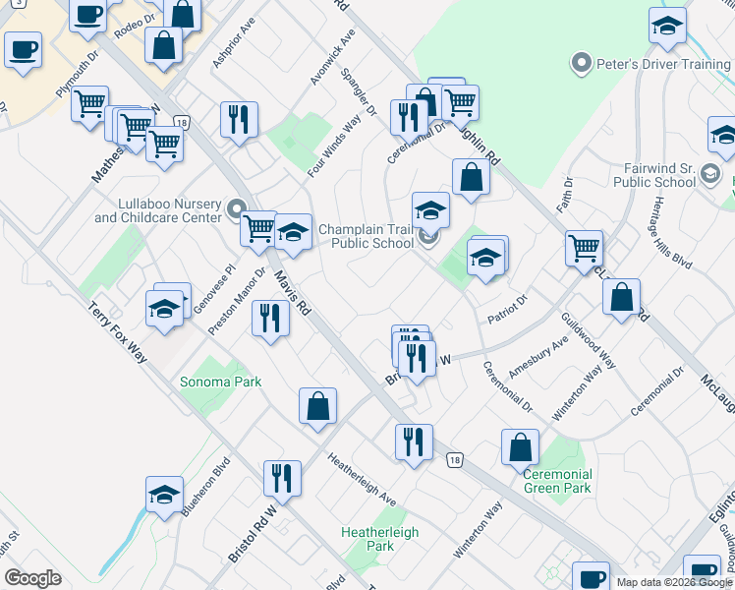Select the shopping bag marker near Rodeo Dr
The width and height of the screenshot is (735, 590).
point(163,45)
